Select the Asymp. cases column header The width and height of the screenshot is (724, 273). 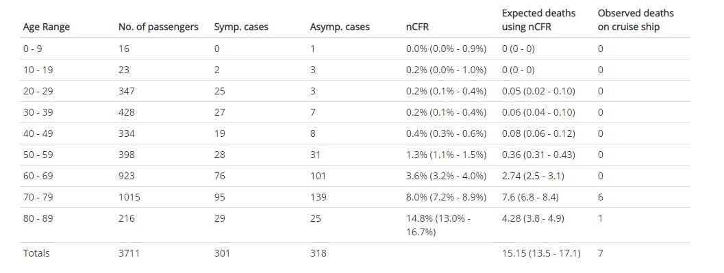click(340, 27)
